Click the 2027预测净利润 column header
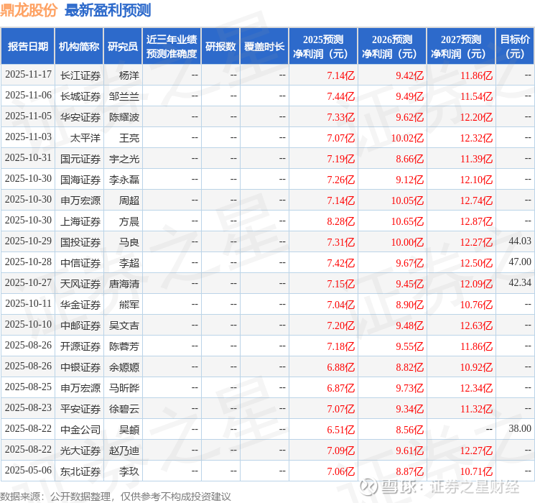 click(461, 47)
